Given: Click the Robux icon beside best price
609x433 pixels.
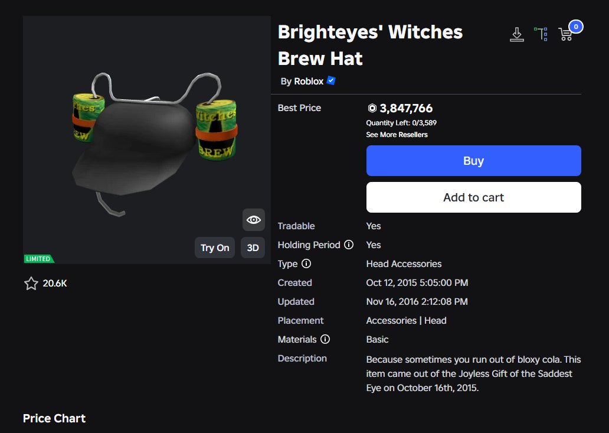Looking at the screenshot, I should (372, 108).
